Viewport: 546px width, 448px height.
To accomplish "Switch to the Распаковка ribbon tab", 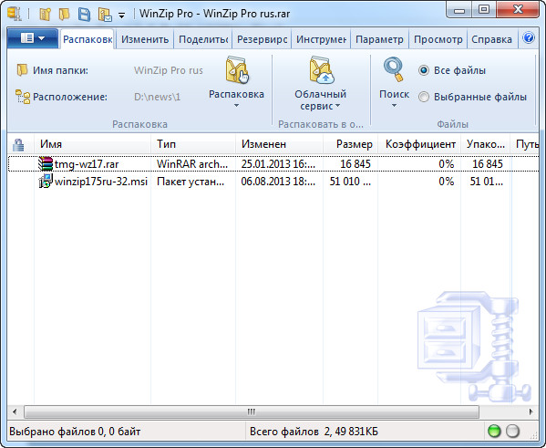I will tap(88, 39).
